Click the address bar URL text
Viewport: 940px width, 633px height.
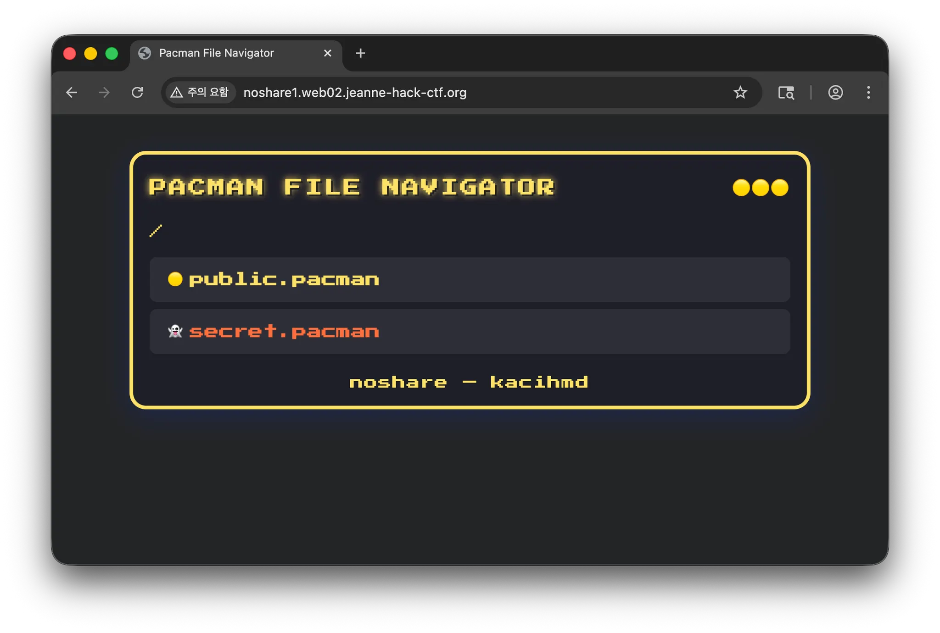354,93
